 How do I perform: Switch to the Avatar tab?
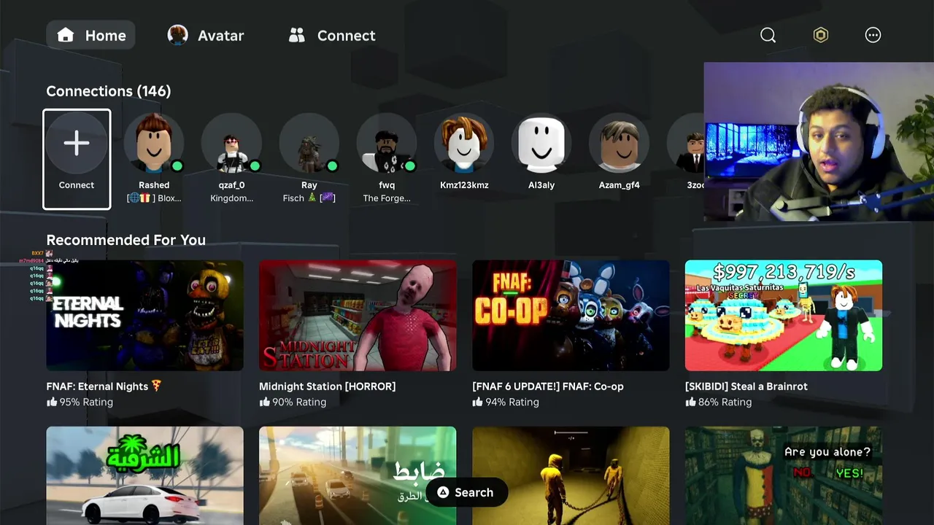pyautogui.click(x=206, y=35)
